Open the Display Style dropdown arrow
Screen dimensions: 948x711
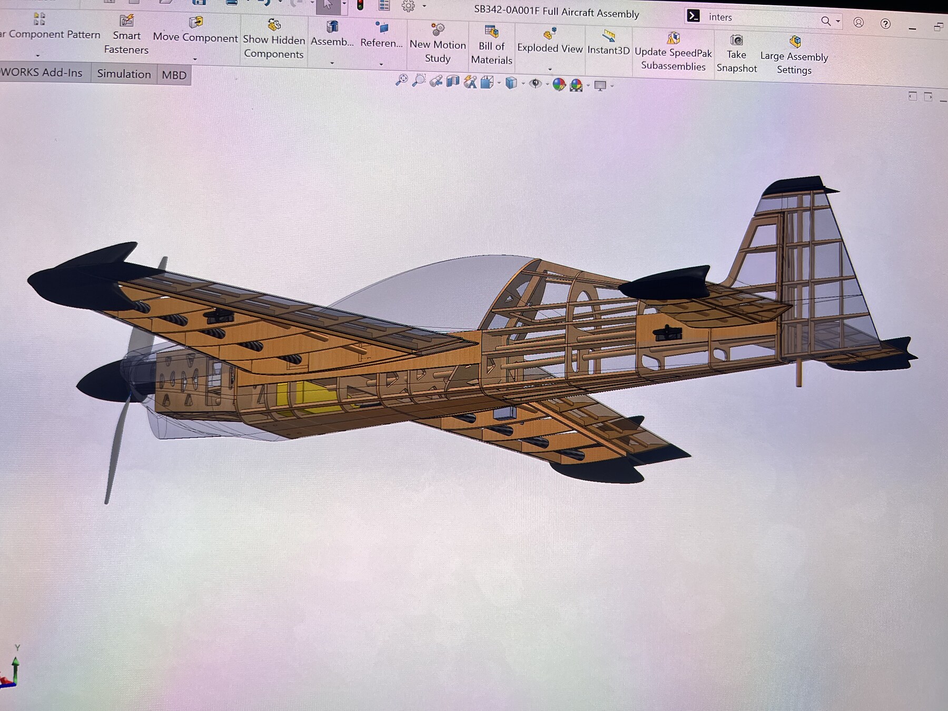(x=523, y=84)
